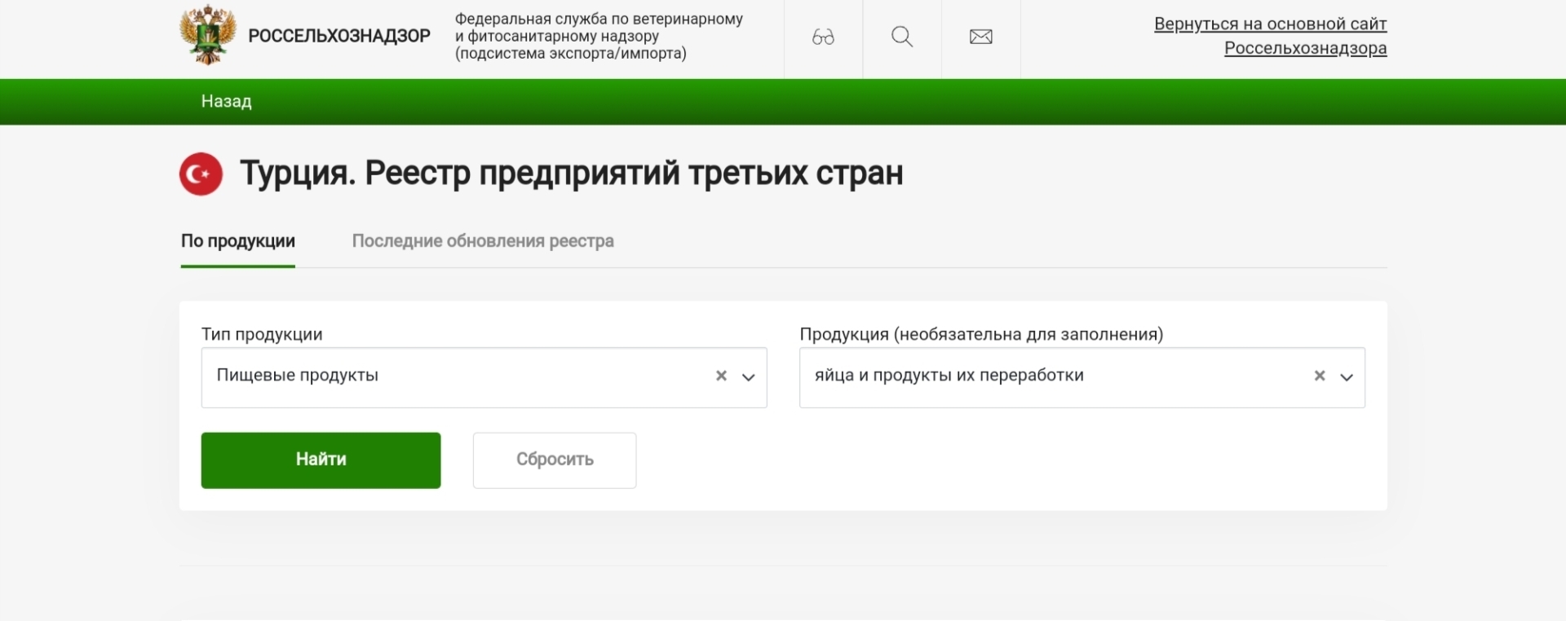Click the envelope contact icon
The width and height of the screenshot is (1566, 621).
[980, 37]
